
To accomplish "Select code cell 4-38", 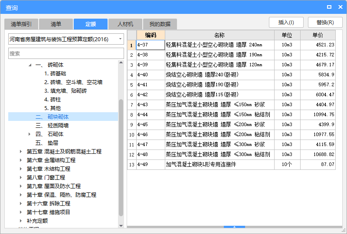I will [x=151, y=55].
